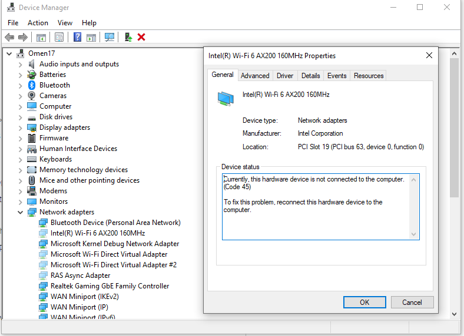The image size is (464, 336).
Task: Click the network adapter icon in Properties dialog
Action: tap(226, 99)
